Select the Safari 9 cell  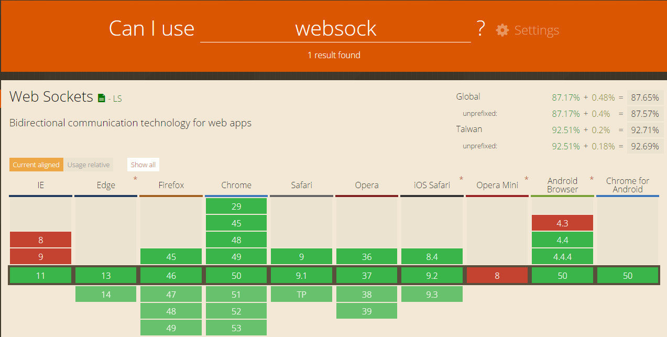[302, 257]
